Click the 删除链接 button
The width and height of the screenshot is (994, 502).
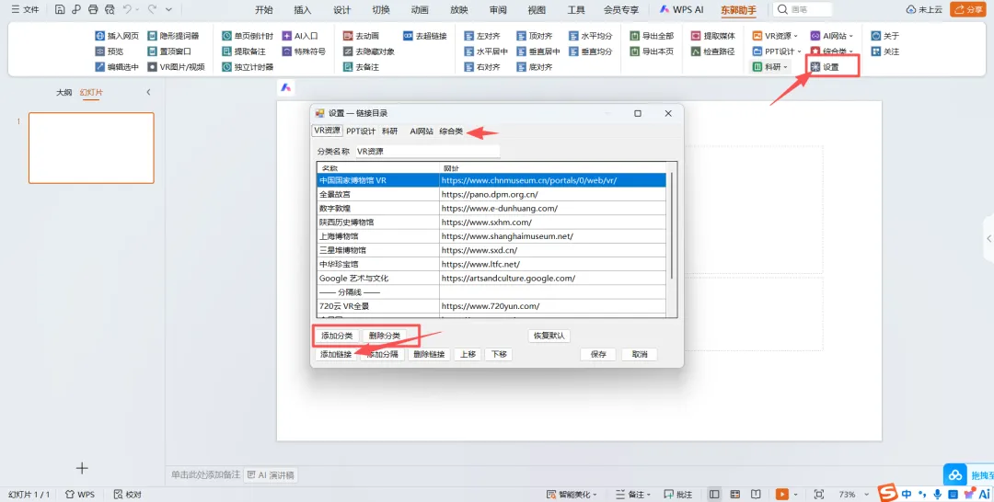(429, 355)
